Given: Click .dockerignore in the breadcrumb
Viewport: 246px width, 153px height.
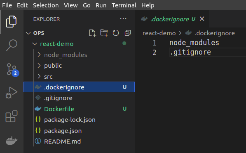Looking at the screenshot, I should pos(215,33).
